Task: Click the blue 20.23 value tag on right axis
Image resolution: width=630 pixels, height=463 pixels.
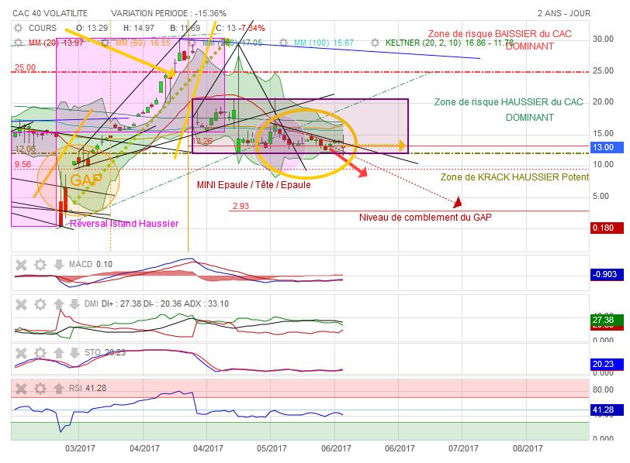Action: (607, 364)
